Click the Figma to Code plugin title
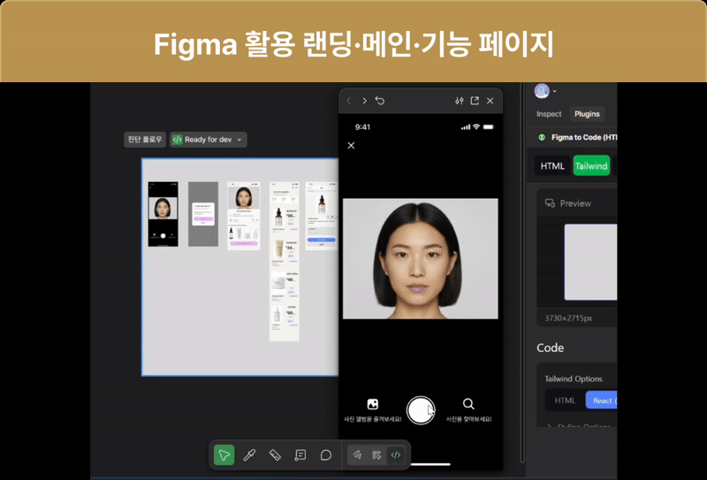 point(584,137)
